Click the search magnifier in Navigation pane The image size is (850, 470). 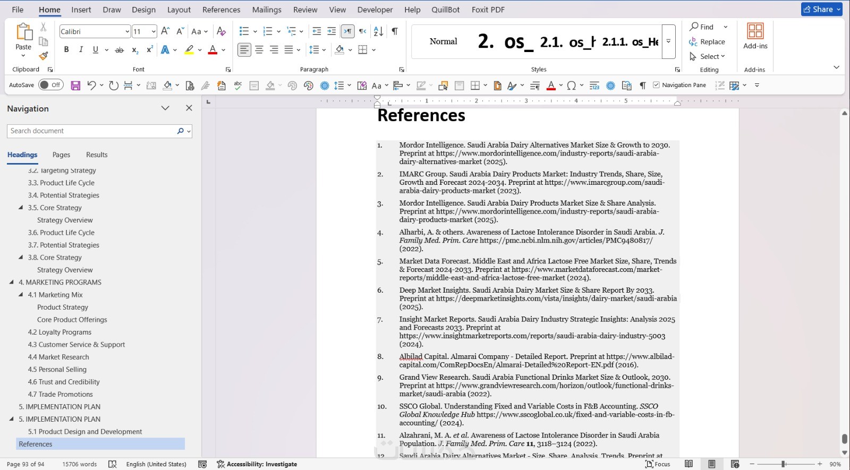(x=181, y=131)
